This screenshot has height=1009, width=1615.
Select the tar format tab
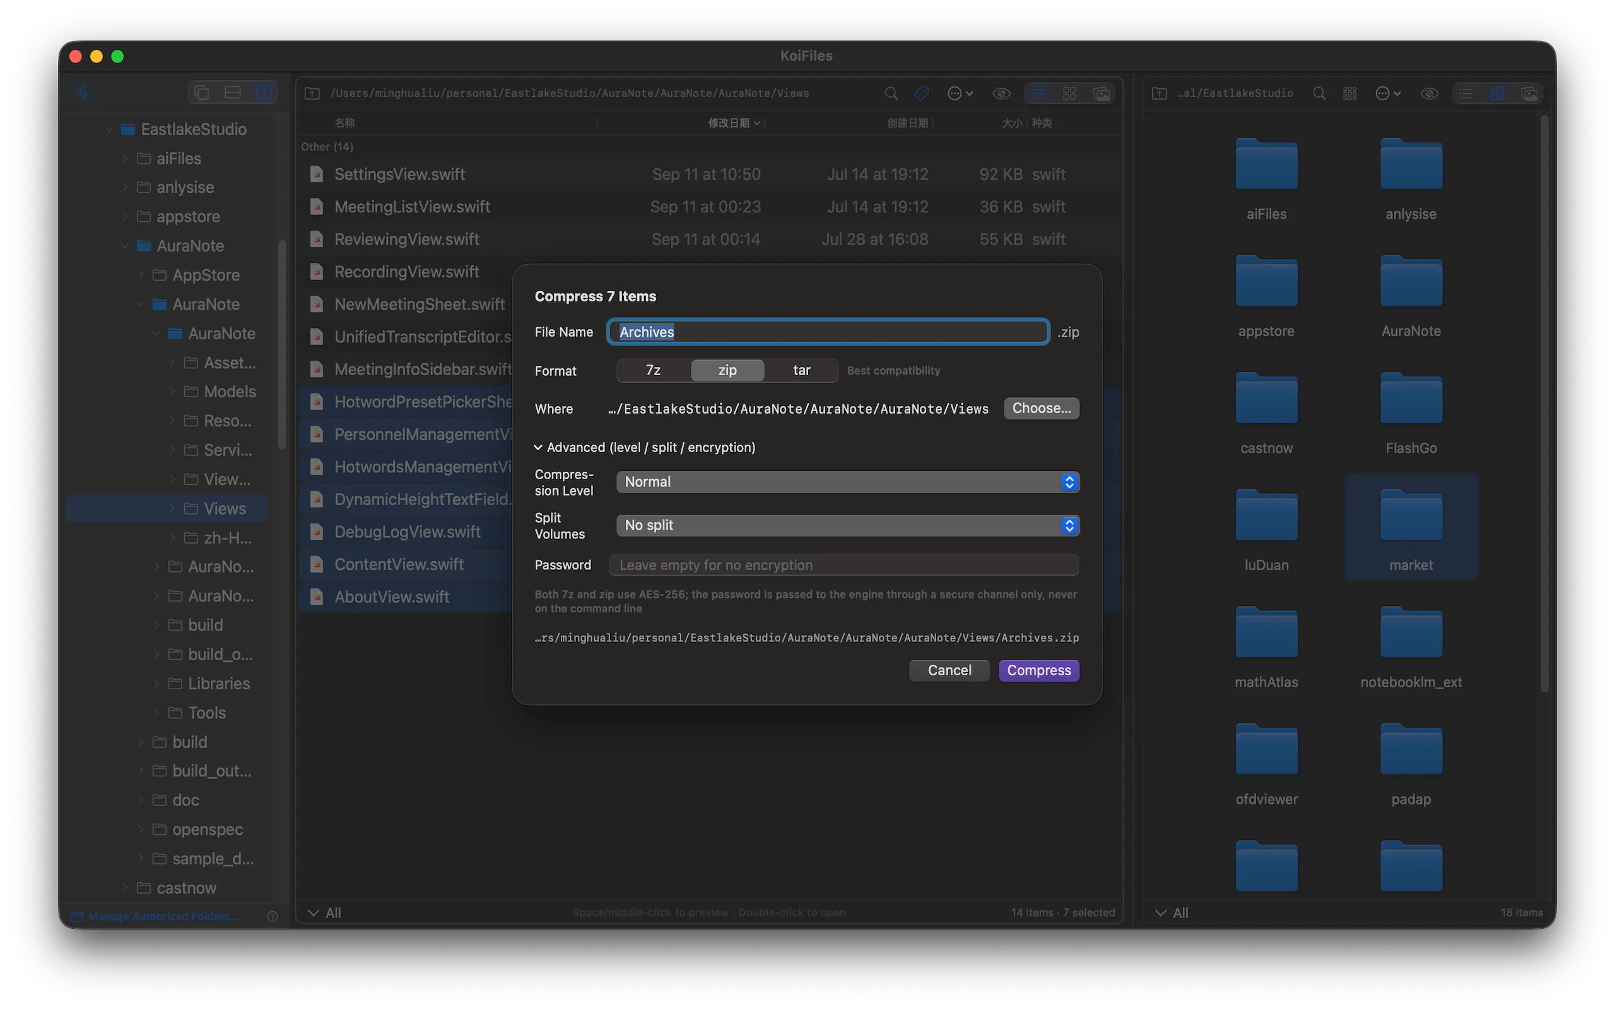tap(801, 370)
